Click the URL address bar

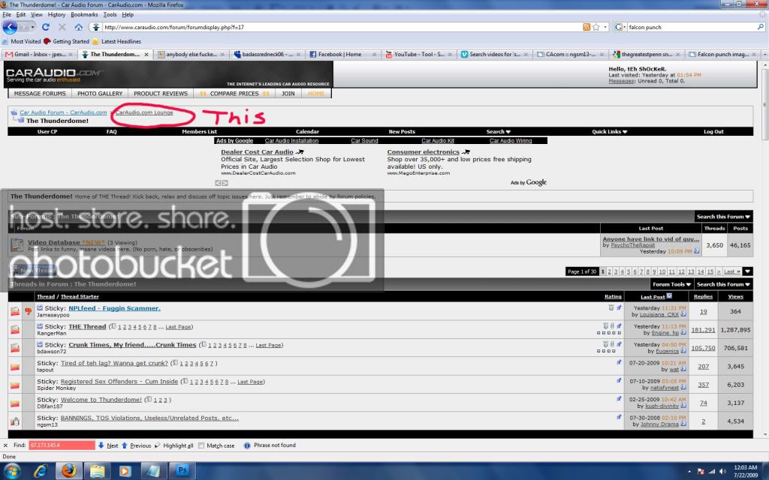(341, 27)
